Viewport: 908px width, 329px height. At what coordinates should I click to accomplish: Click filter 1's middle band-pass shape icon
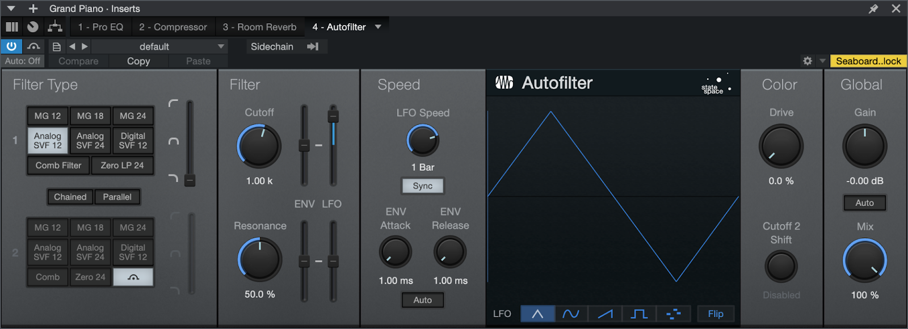point(174,141)
